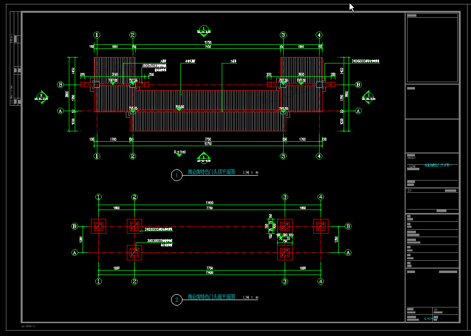Select the 11450 dimension text at top of base plan
The image size is (471, 336).
(x=209, y=203)
